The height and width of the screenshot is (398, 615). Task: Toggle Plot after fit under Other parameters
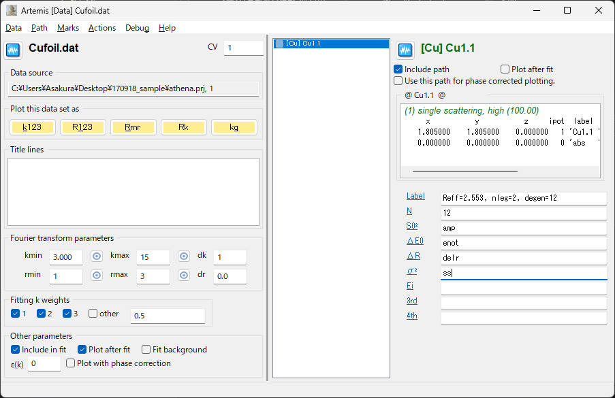tap(82, 350)
